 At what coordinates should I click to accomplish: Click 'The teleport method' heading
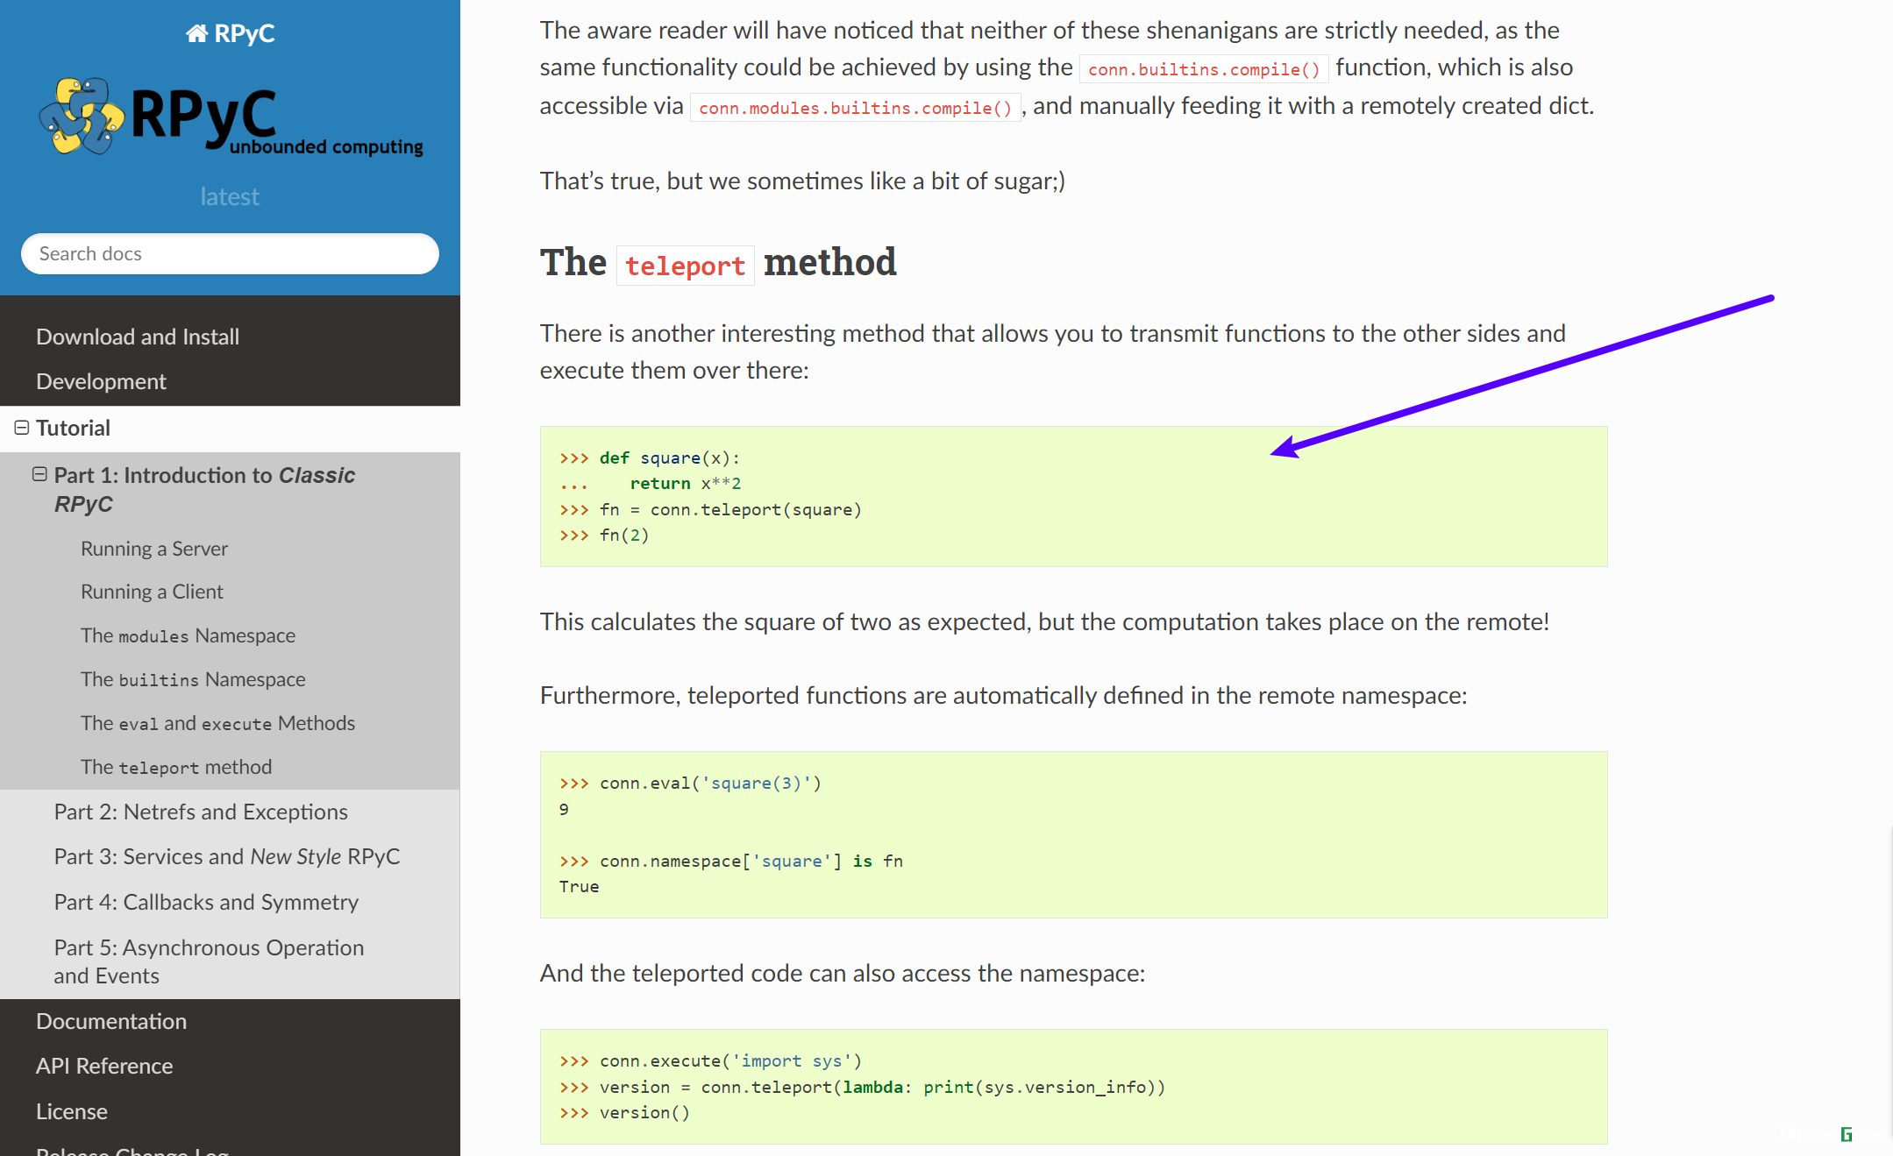tap(718, 263)
